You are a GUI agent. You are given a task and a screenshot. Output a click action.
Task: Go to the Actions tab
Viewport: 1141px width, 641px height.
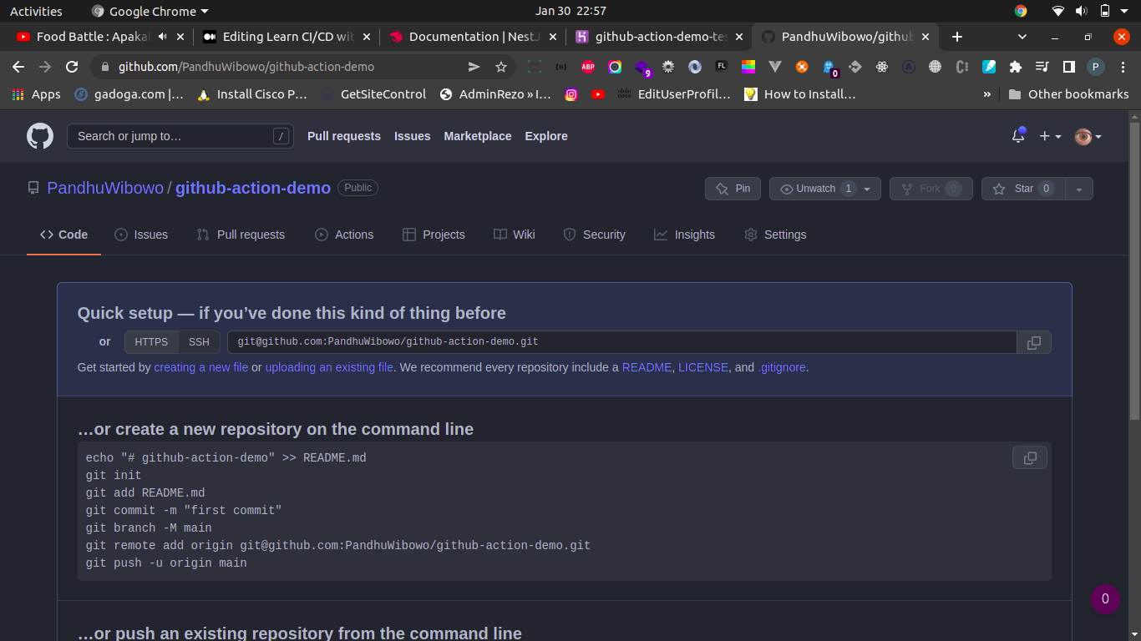click(344, 235)
